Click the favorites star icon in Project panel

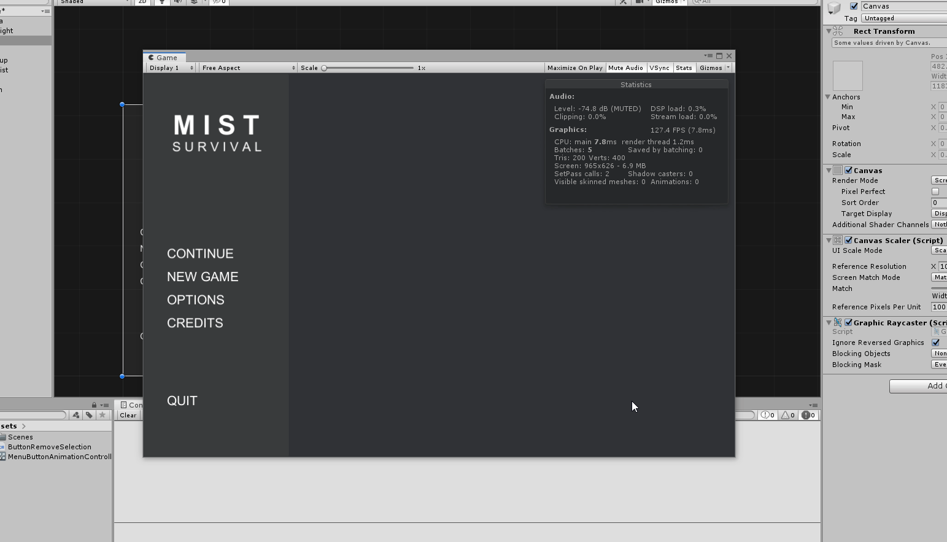pyautogui.click(x=102, y=415)
